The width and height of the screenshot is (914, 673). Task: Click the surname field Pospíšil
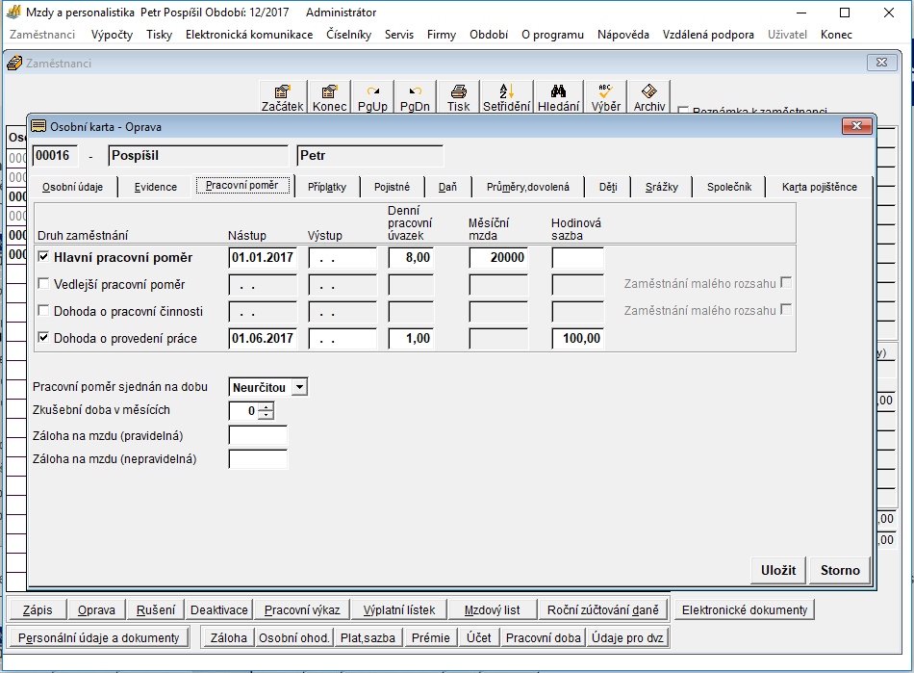click(x=198, y=156)
